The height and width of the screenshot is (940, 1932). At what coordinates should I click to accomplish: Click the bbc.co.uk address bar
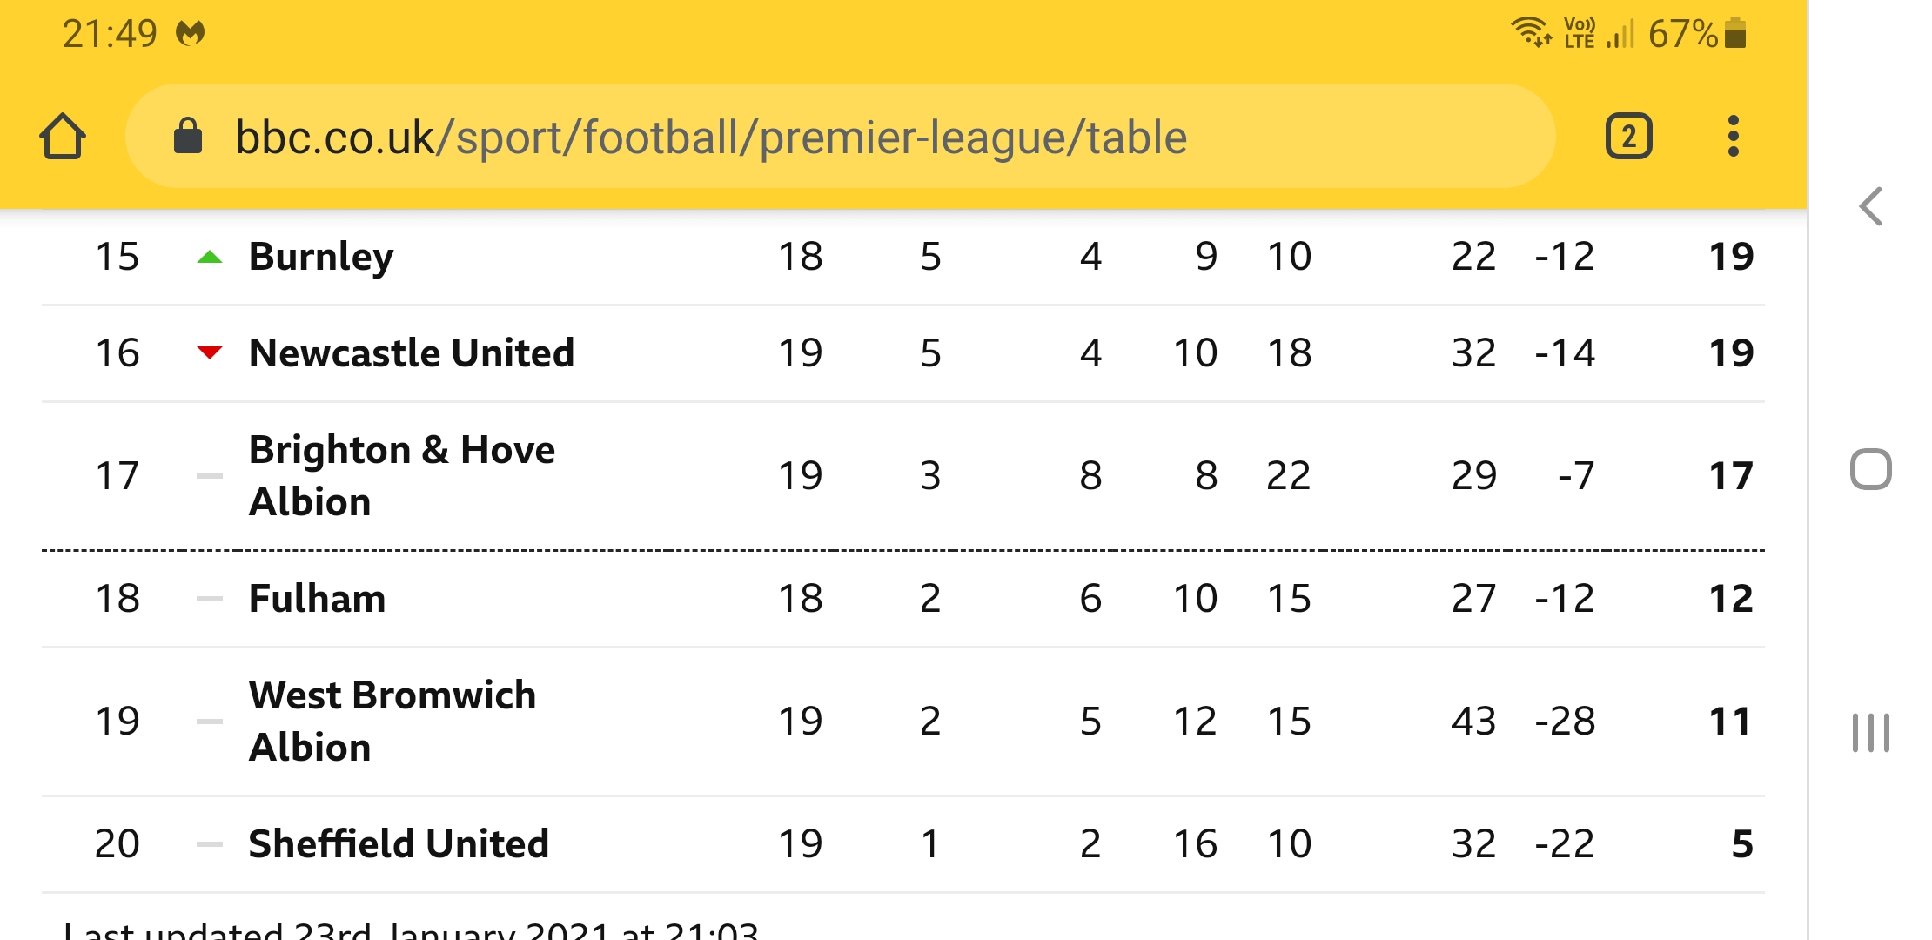tap(840, 137)
